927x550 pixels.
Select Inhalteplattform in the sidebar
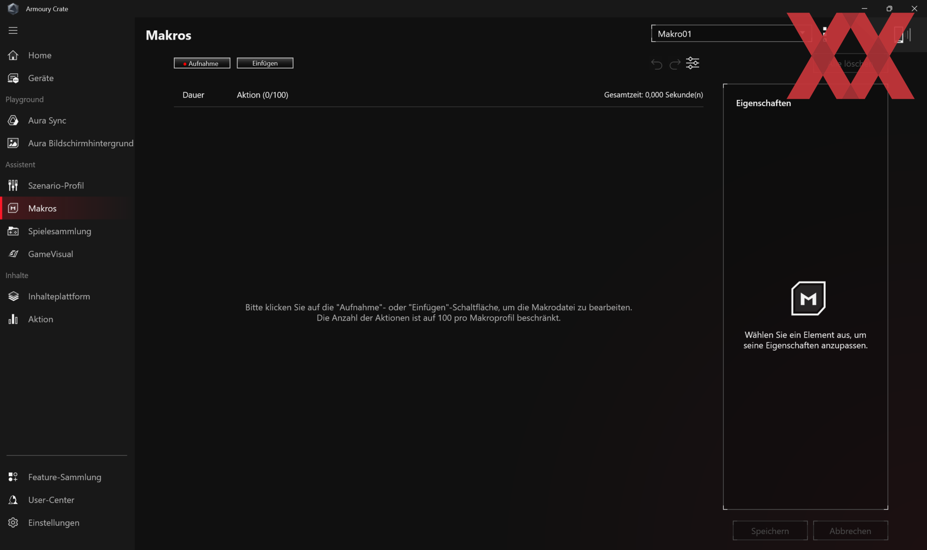tap(67, 296)
